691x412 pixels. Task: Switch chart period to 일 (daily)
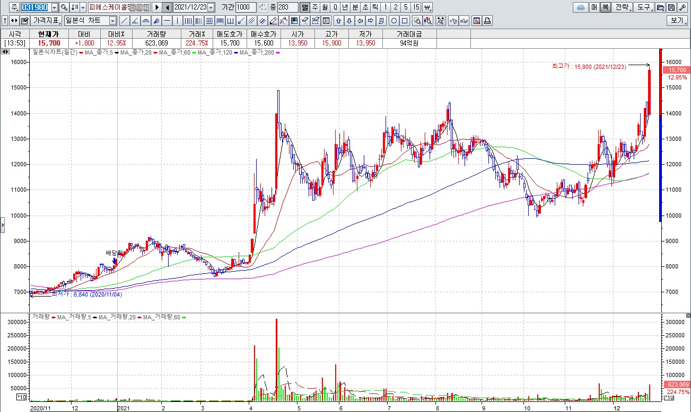pyautogui.click(x=304, y=7)
